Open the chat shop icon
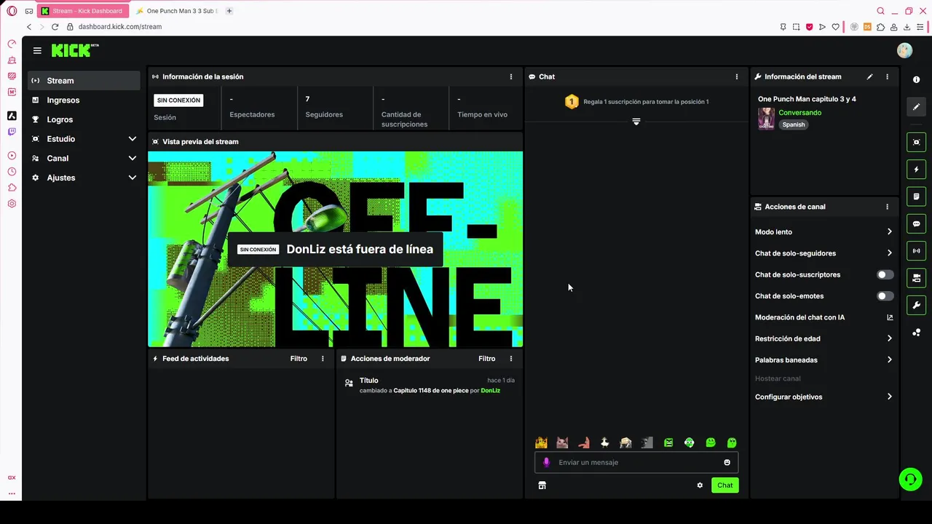 tap(542, 485)
